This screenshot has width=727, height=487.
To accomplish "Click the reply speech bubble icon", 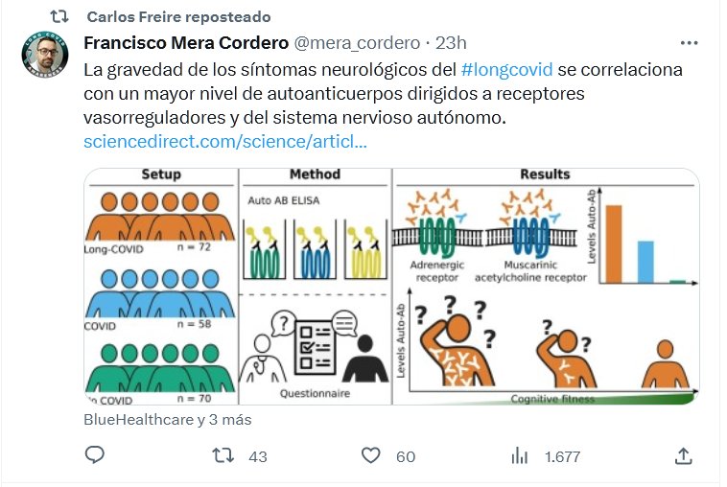I will point(95,455).
